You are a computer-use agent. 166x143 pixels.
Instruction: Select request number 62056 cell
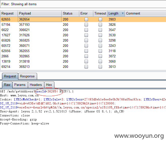coord(9,51)
